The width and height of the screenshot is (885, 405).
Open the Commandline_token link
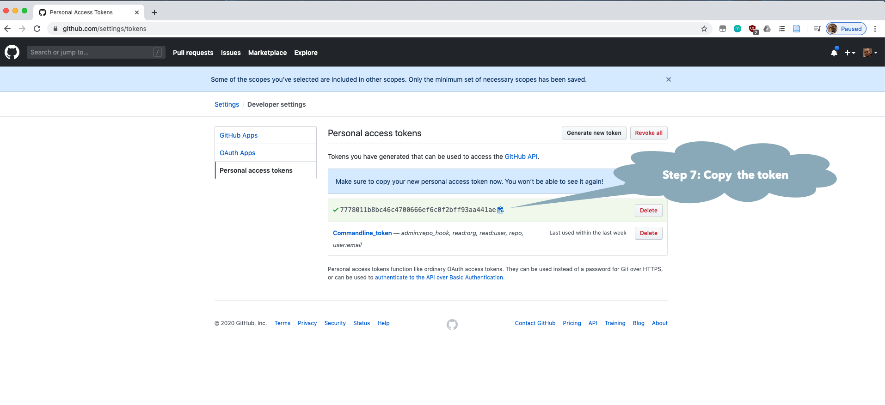pyautogui.click(x=362, y=233)
